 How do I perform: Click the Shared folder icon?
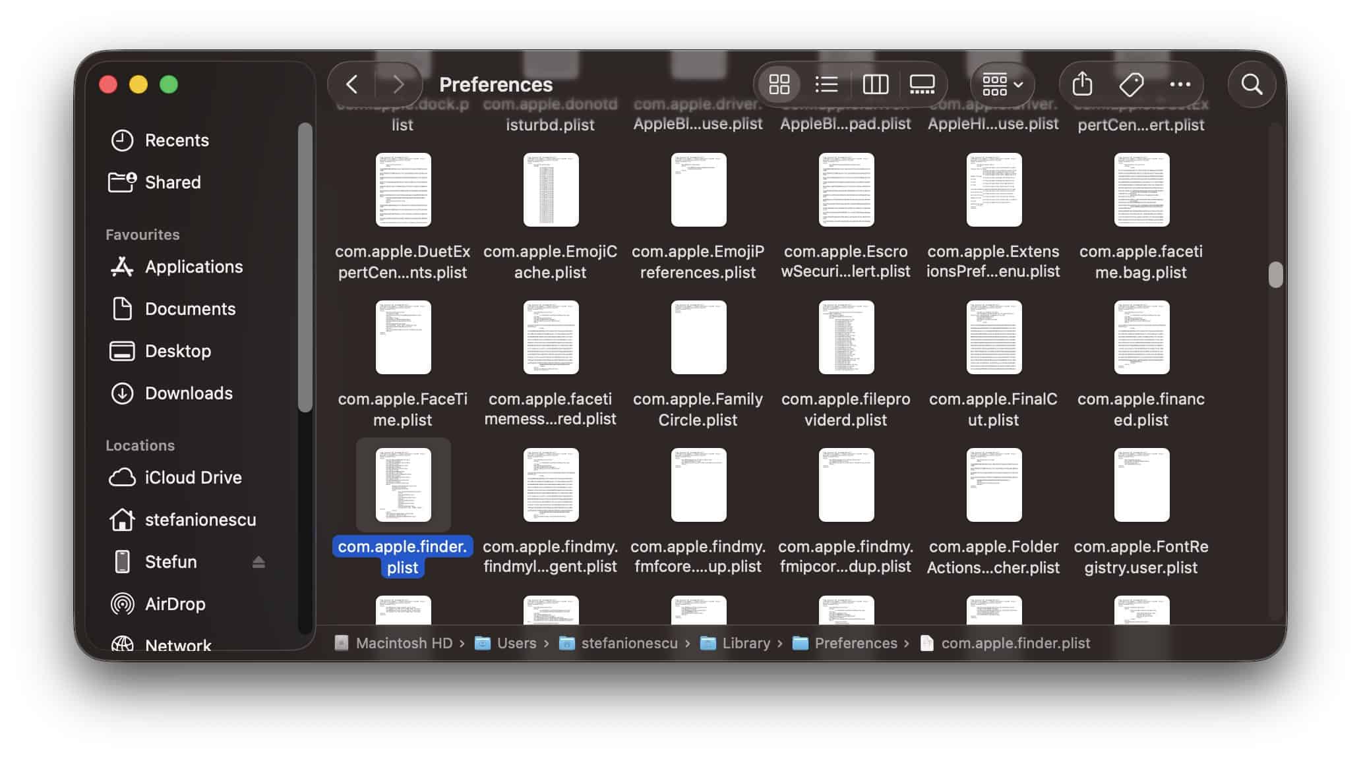pos(122,182)
